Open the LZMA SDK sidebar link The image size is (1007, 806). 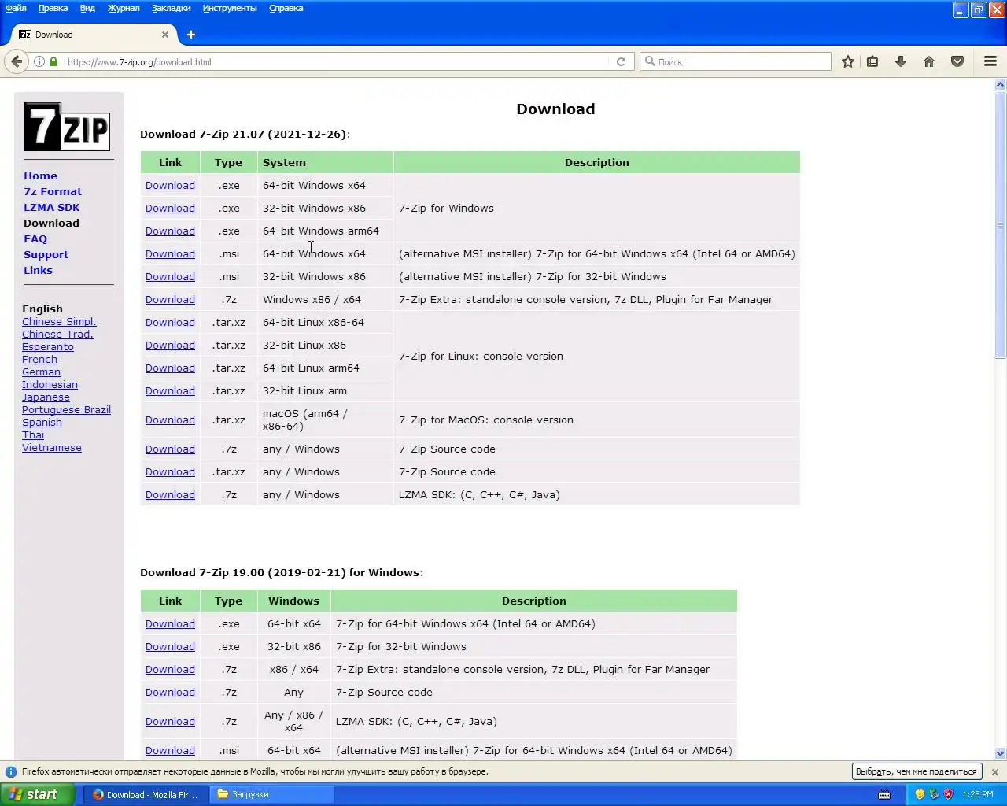pyautogui.click(x=52, y=208)
